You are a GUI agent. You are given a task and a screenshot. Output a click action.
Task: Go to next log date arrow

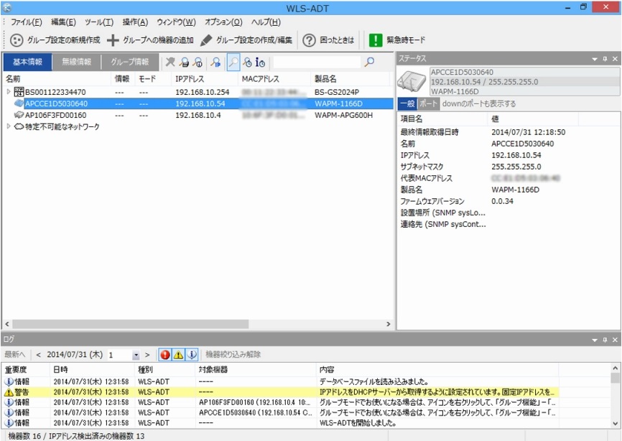(147, 355)
